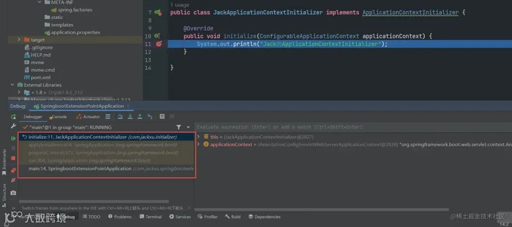Open the .gitignore file
Screen dimensions: 512x227
point(38,48)
